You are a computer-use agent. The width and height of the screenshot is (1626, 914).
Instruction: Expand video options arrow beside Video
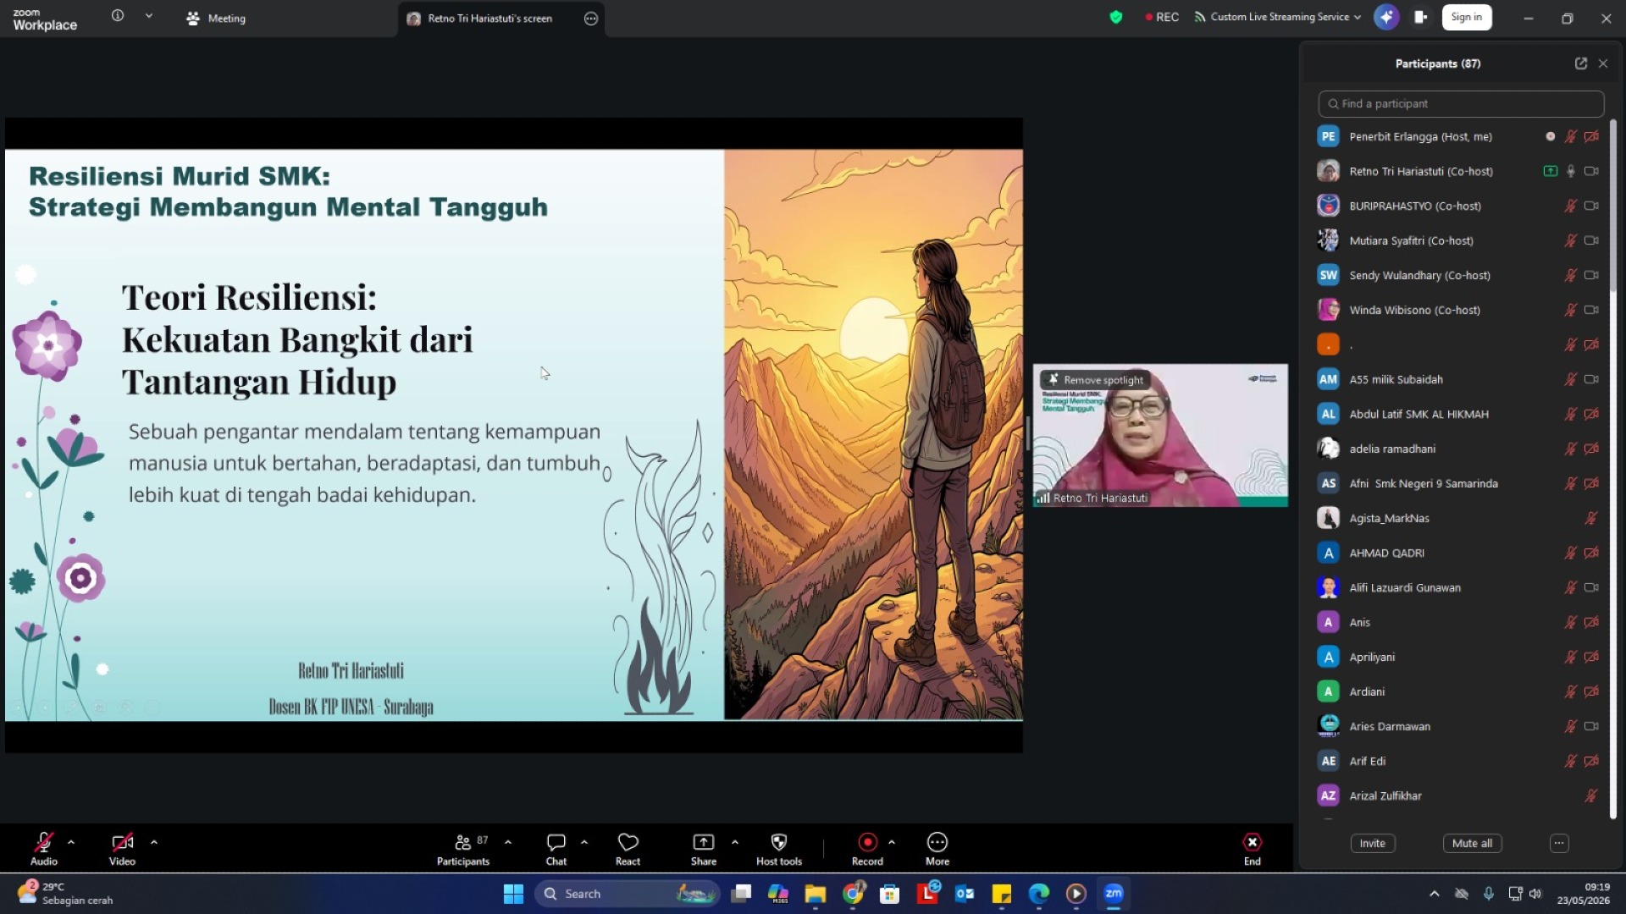coord(153,842)
